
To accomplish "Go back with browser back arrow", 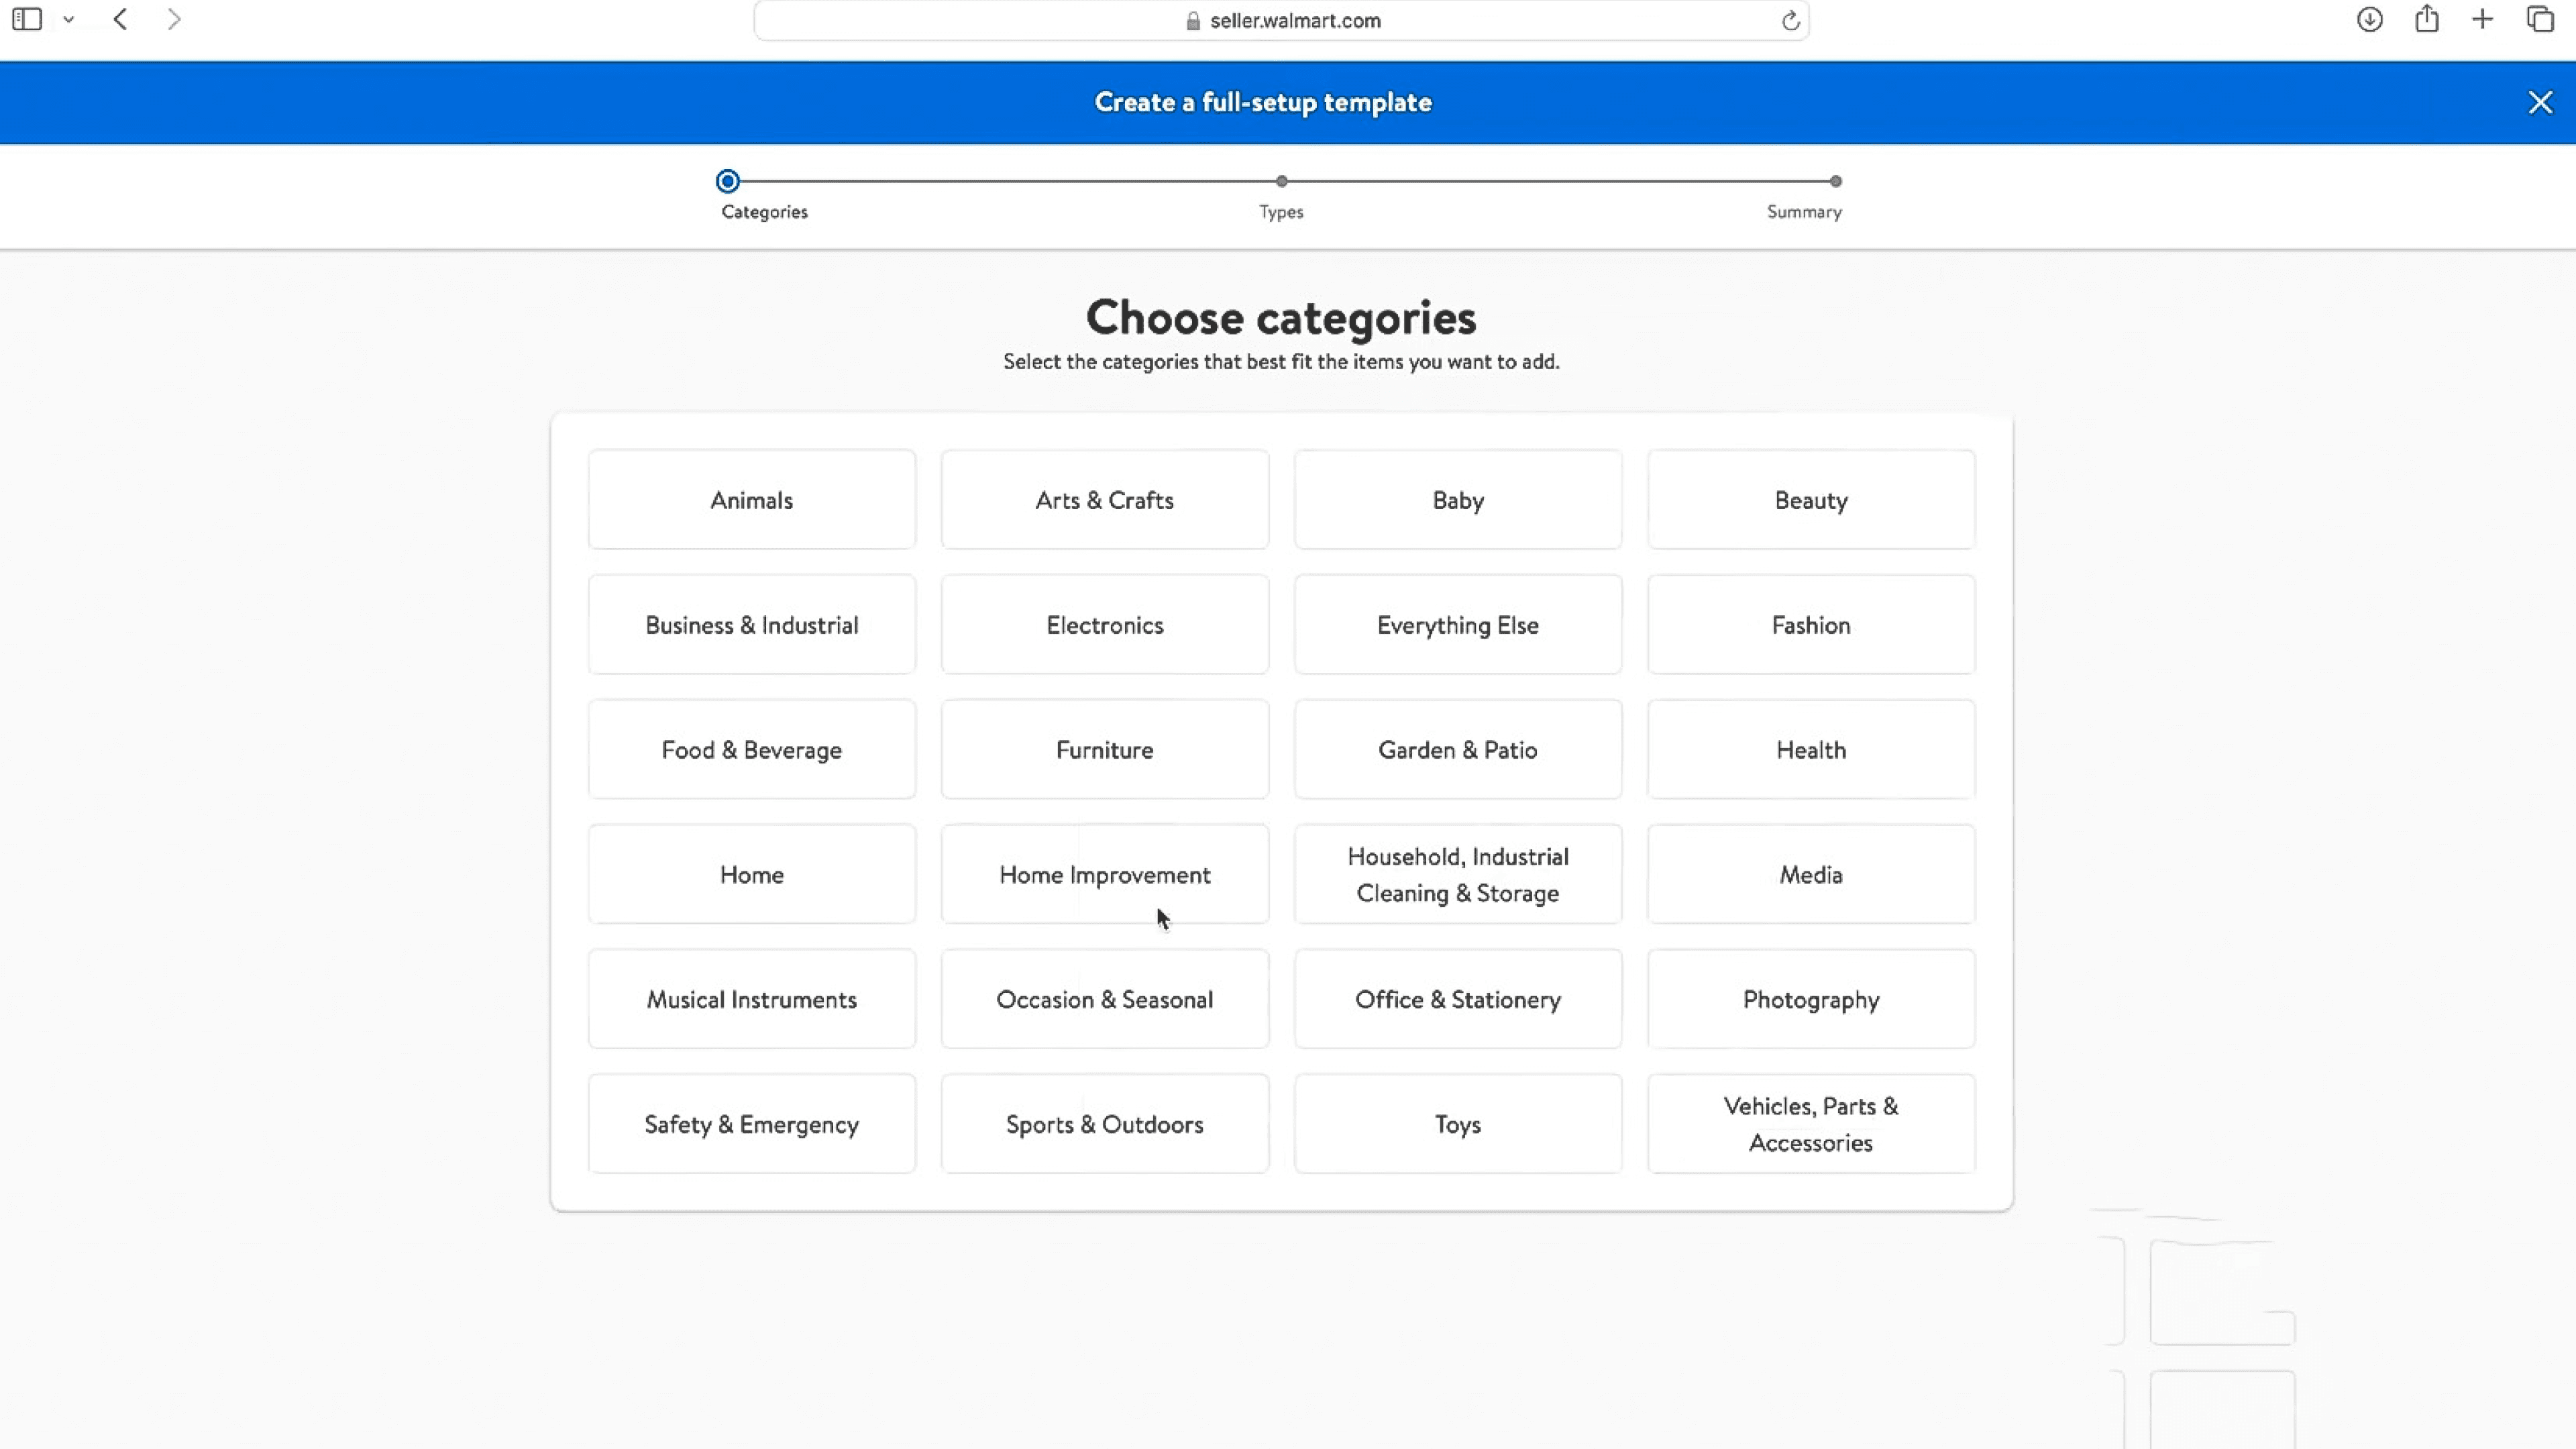I will (120, 19).
